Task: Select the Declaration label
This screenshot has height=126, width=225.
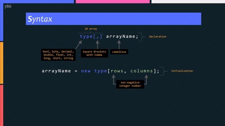Action: (158, 36)
